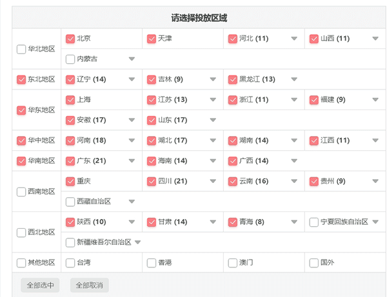Tick the 宁夏回族自治区 checkbox
Viewport: 387px width, 297px height.
click(x=314, y=222)
